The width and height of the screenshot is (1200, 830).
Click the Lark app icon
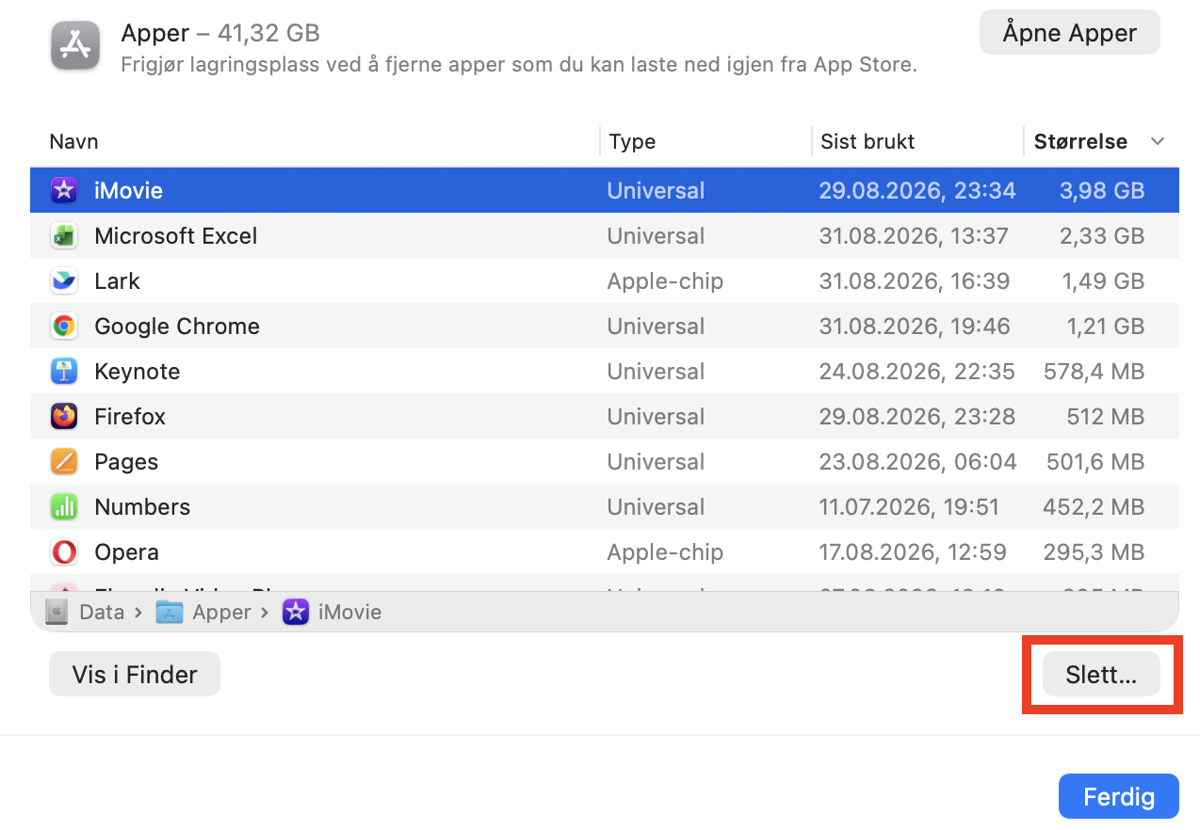click(64, 281)
